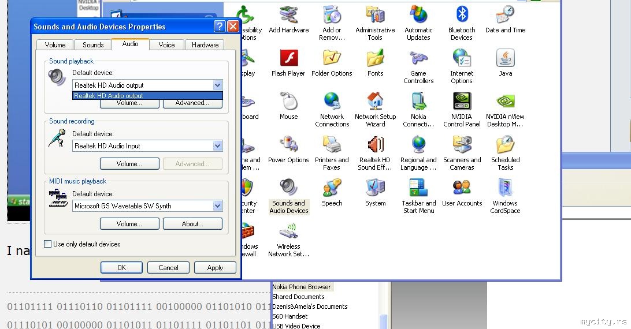
Task: Open Wireless Network Setup icon
Action: pos(288,240)
